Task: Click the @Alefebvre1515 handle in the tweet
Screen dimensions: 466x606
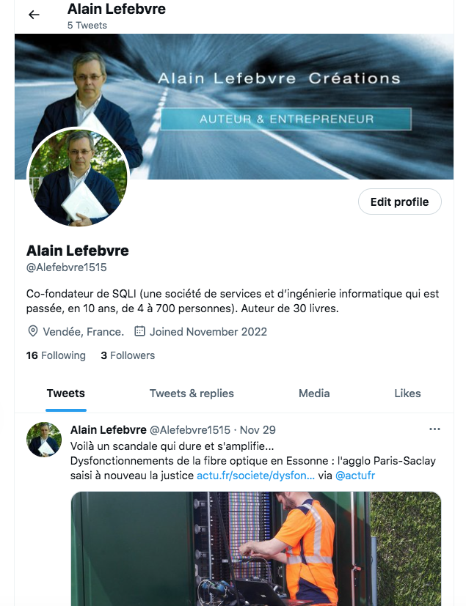Action: [x=189, y=429]
